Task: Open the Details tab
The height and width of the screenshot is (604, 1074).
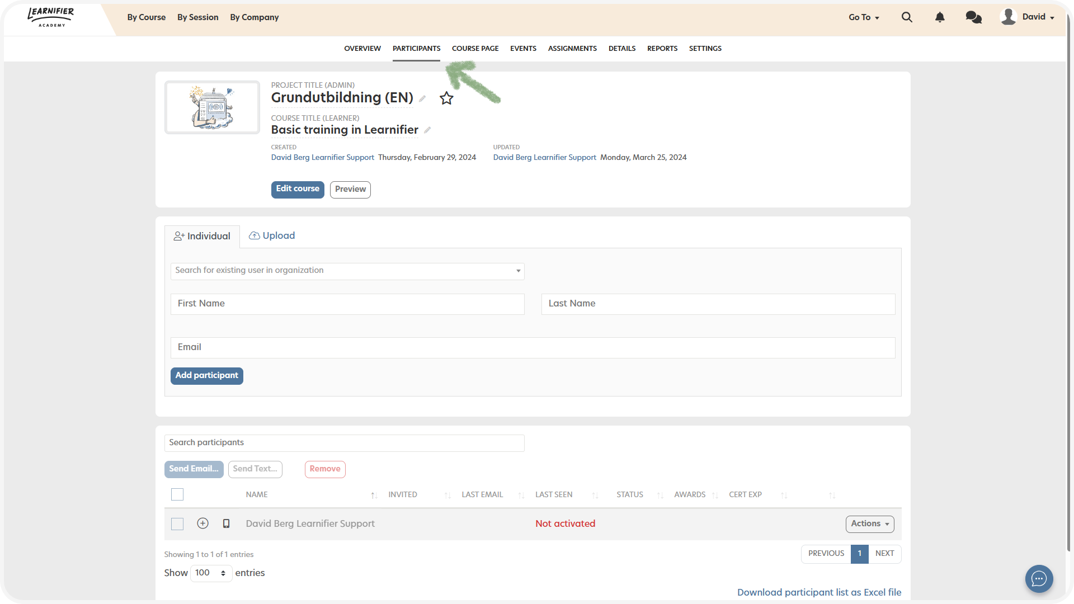Action: tap(622, 49)
